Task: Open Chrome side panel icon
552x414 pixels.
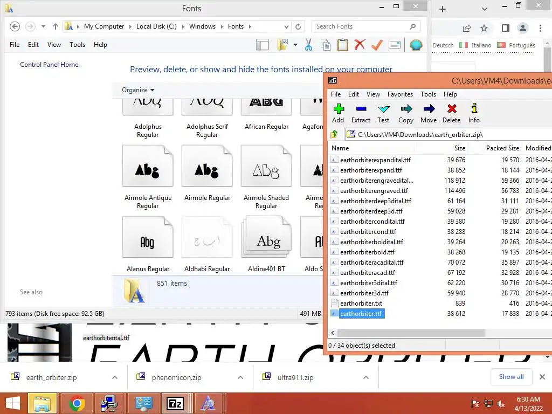Action: point(506,28)
